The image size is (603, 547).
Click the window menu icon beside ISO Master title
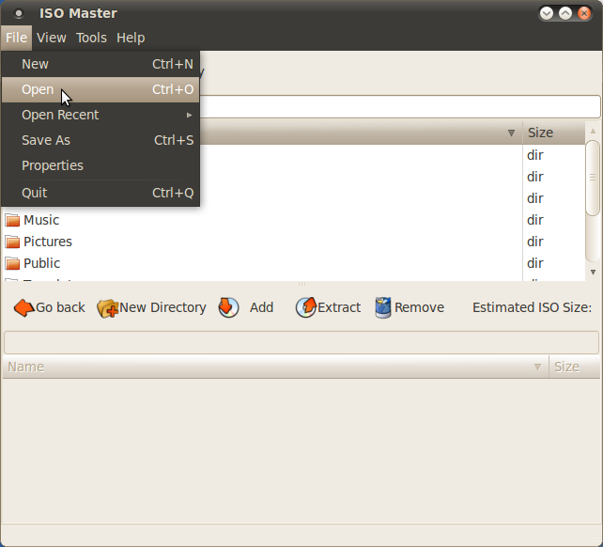click(19, 13)
